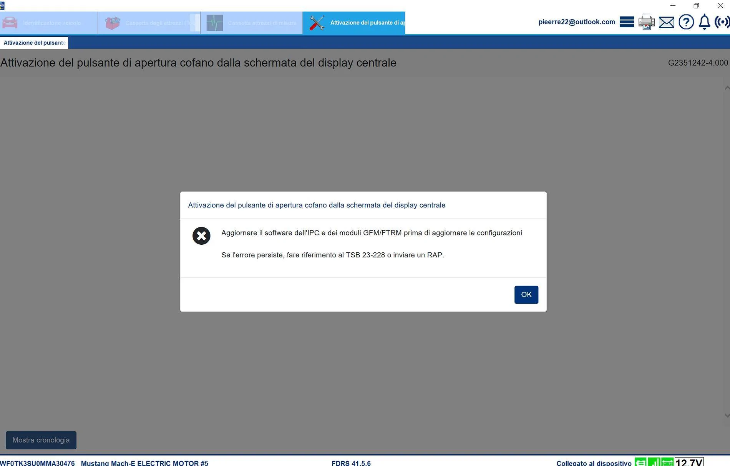Click the oscilloscope waveform icon
The width and height of the screenshot is (730, 466).
click(214, 23)
